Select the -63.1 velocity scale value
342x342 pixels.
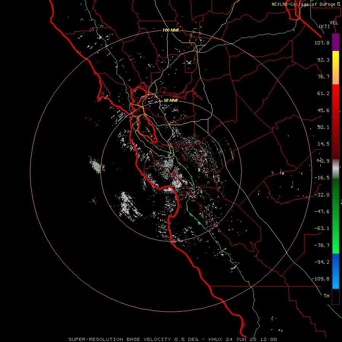coord(322,228)
